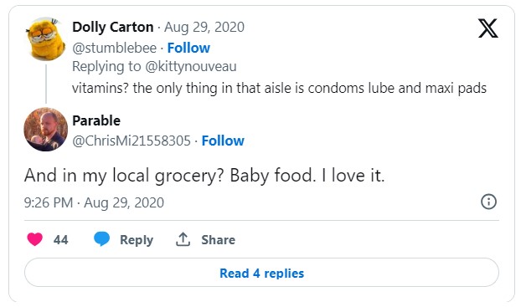Like the tweet with the heart icon
The image size is (521, 307).
[x=35, y=239]
